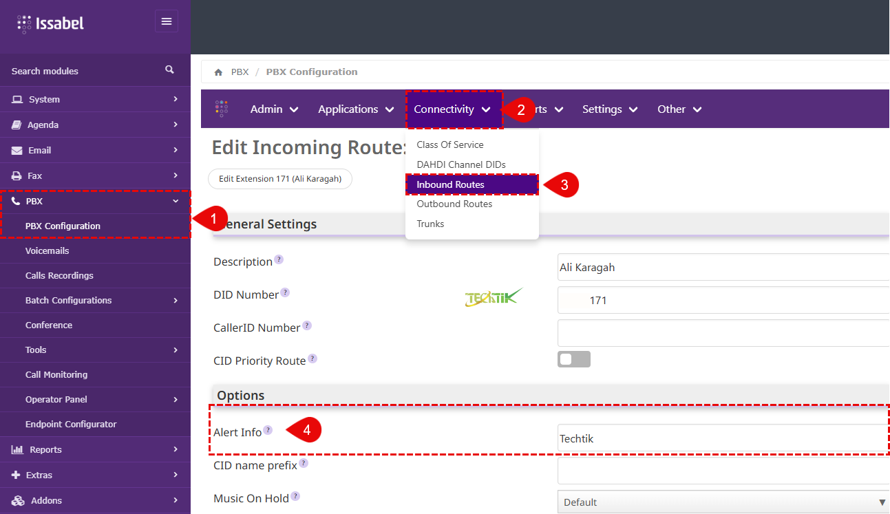Click the Issabel logo
Image resolution: width=890 pixels, height=514 pixels.
50,23
